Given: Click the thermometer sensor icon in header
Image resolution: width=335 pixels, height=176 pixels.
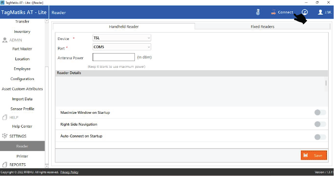Looking at the screenshot, I should [258, 12].
